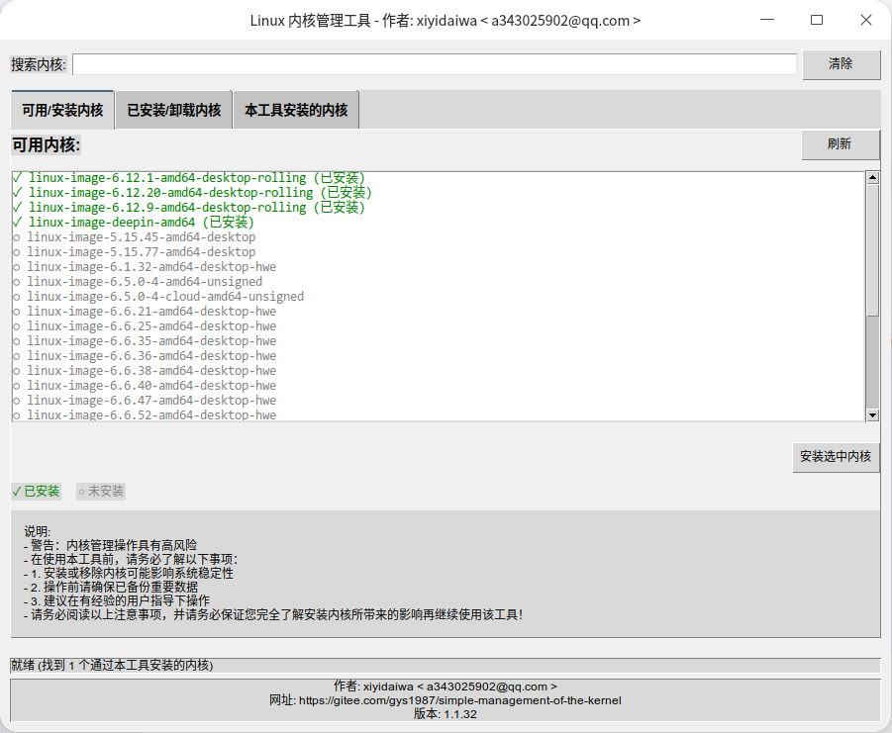892x733 pixels.
Task: Click the 操作前请确保已备份重要数据 note line
Action: (x=111, y=587)
